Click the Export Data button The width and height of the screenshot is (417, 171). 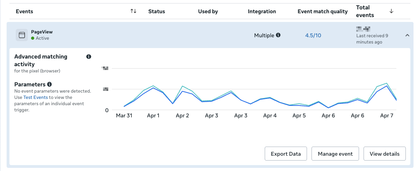pos(286,154)
